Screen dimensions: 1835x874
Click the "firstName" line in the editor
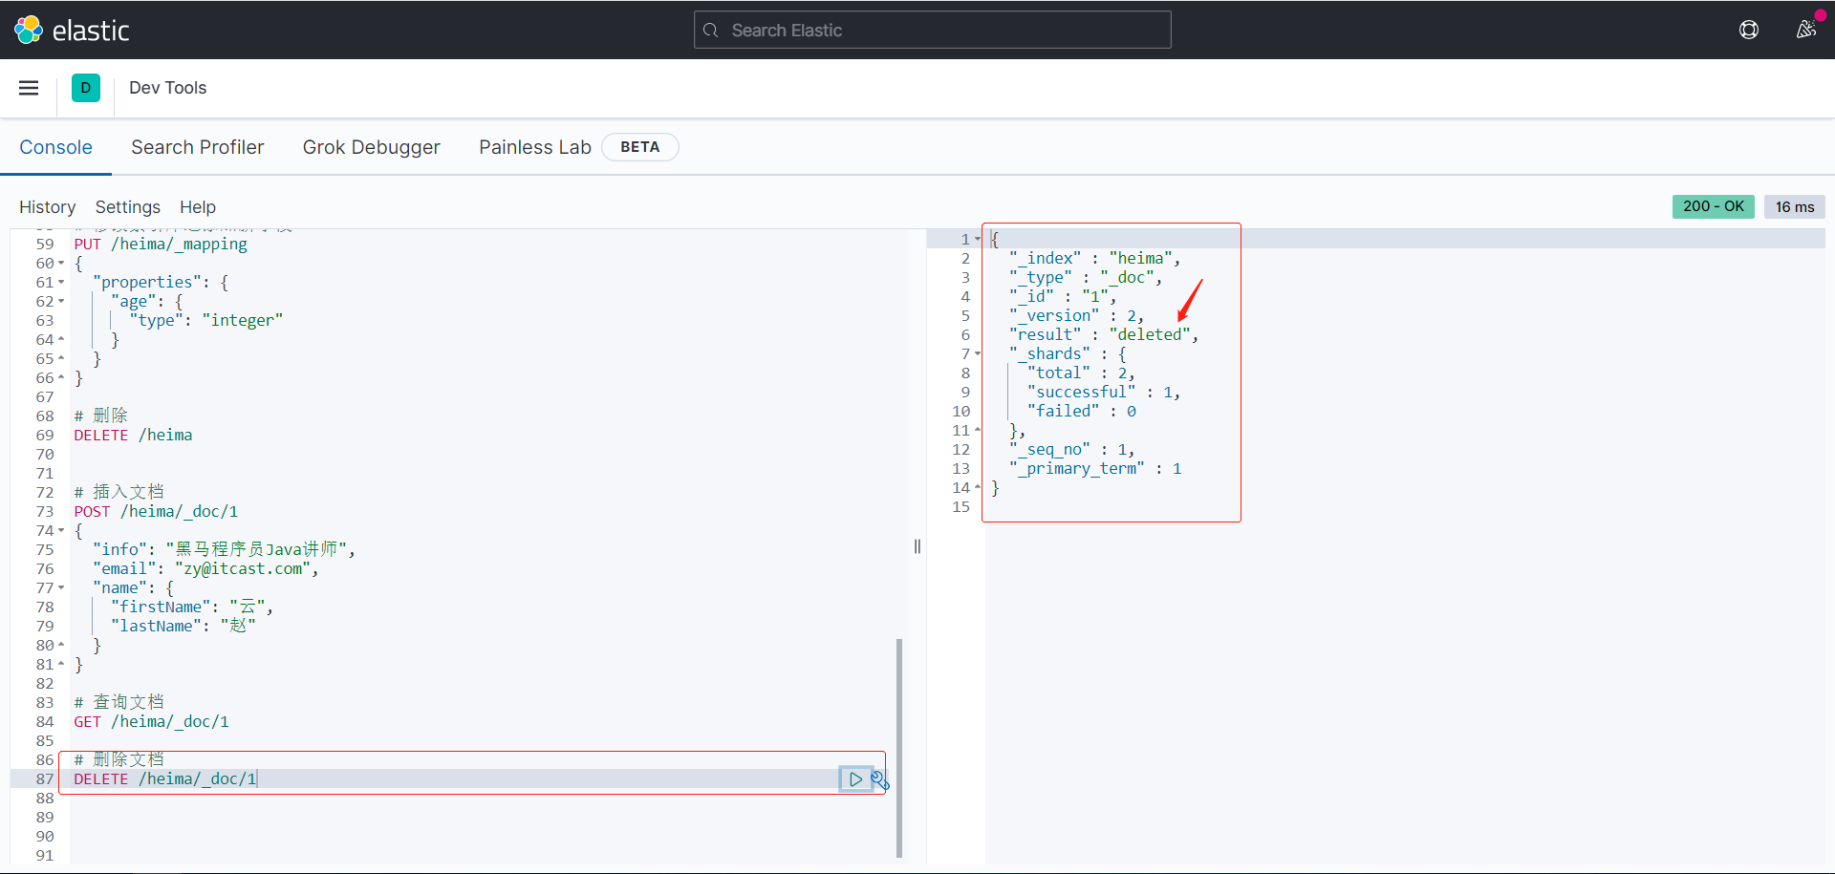192,608
